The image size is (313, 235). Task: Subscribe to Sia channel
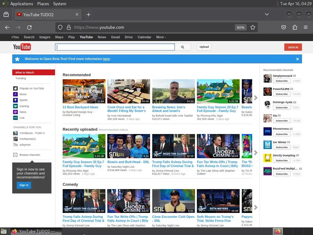tap(282, 121)
